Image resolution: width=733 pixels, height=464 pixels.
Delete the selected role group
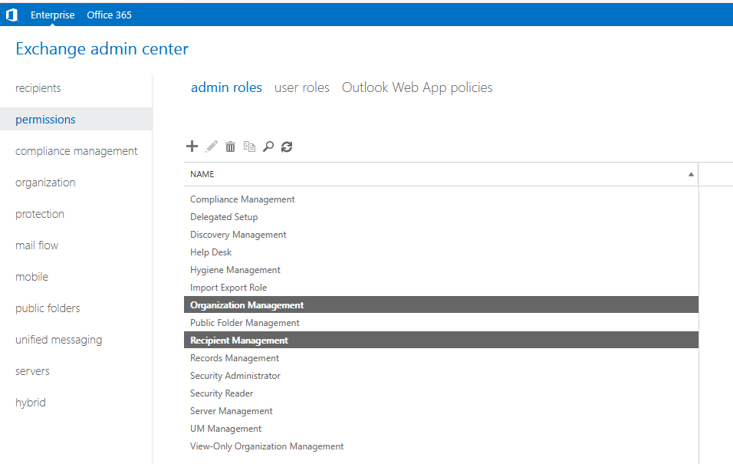click(230, 146)
